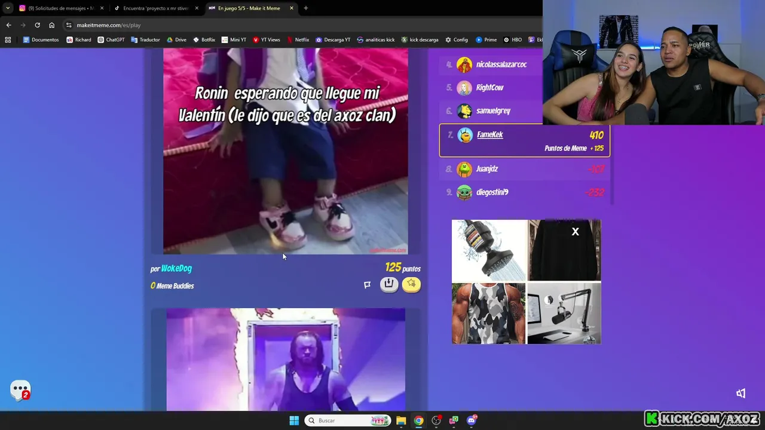This screenshot has width=765, height=430.
Task: View site information icon in address bar
Action: click(69, 25)
